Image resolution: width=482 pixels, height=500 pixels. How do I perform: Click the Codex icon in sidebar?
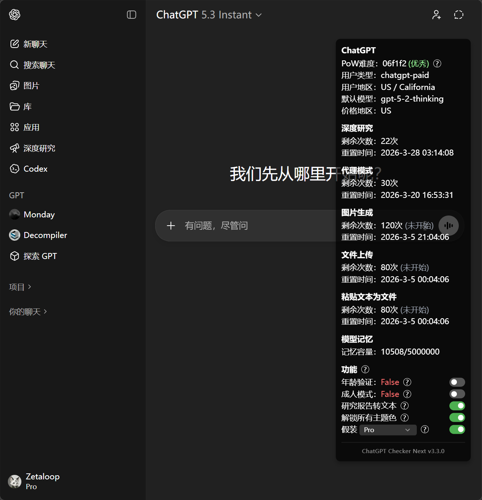14,169
